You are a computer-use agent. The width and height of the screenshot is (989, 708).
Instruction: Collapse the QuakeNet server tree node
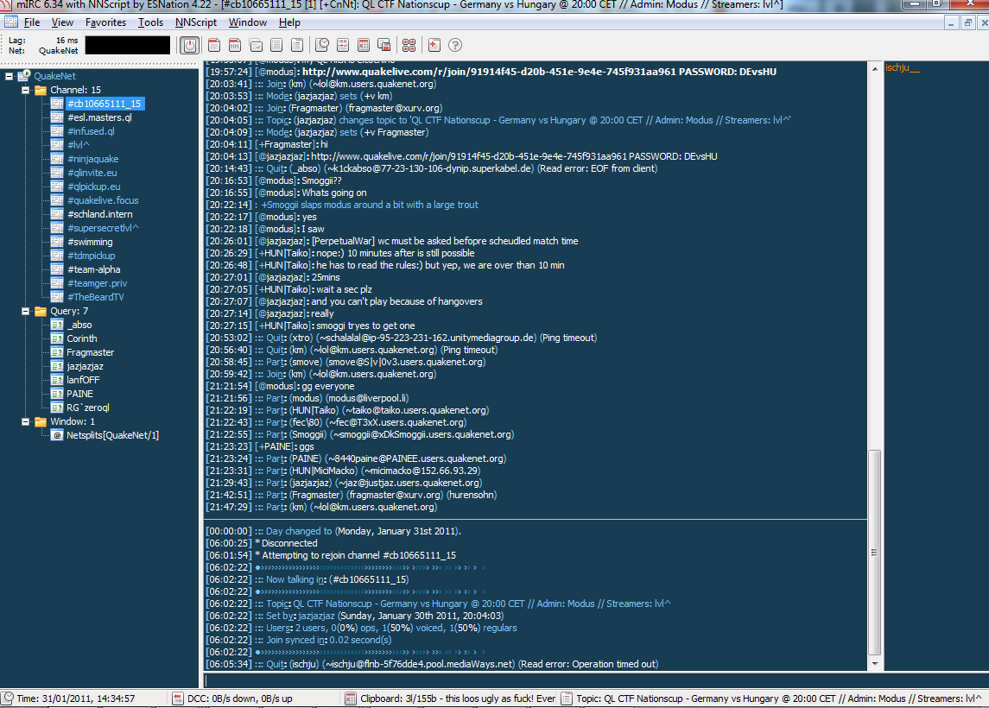tap(10, 76)
